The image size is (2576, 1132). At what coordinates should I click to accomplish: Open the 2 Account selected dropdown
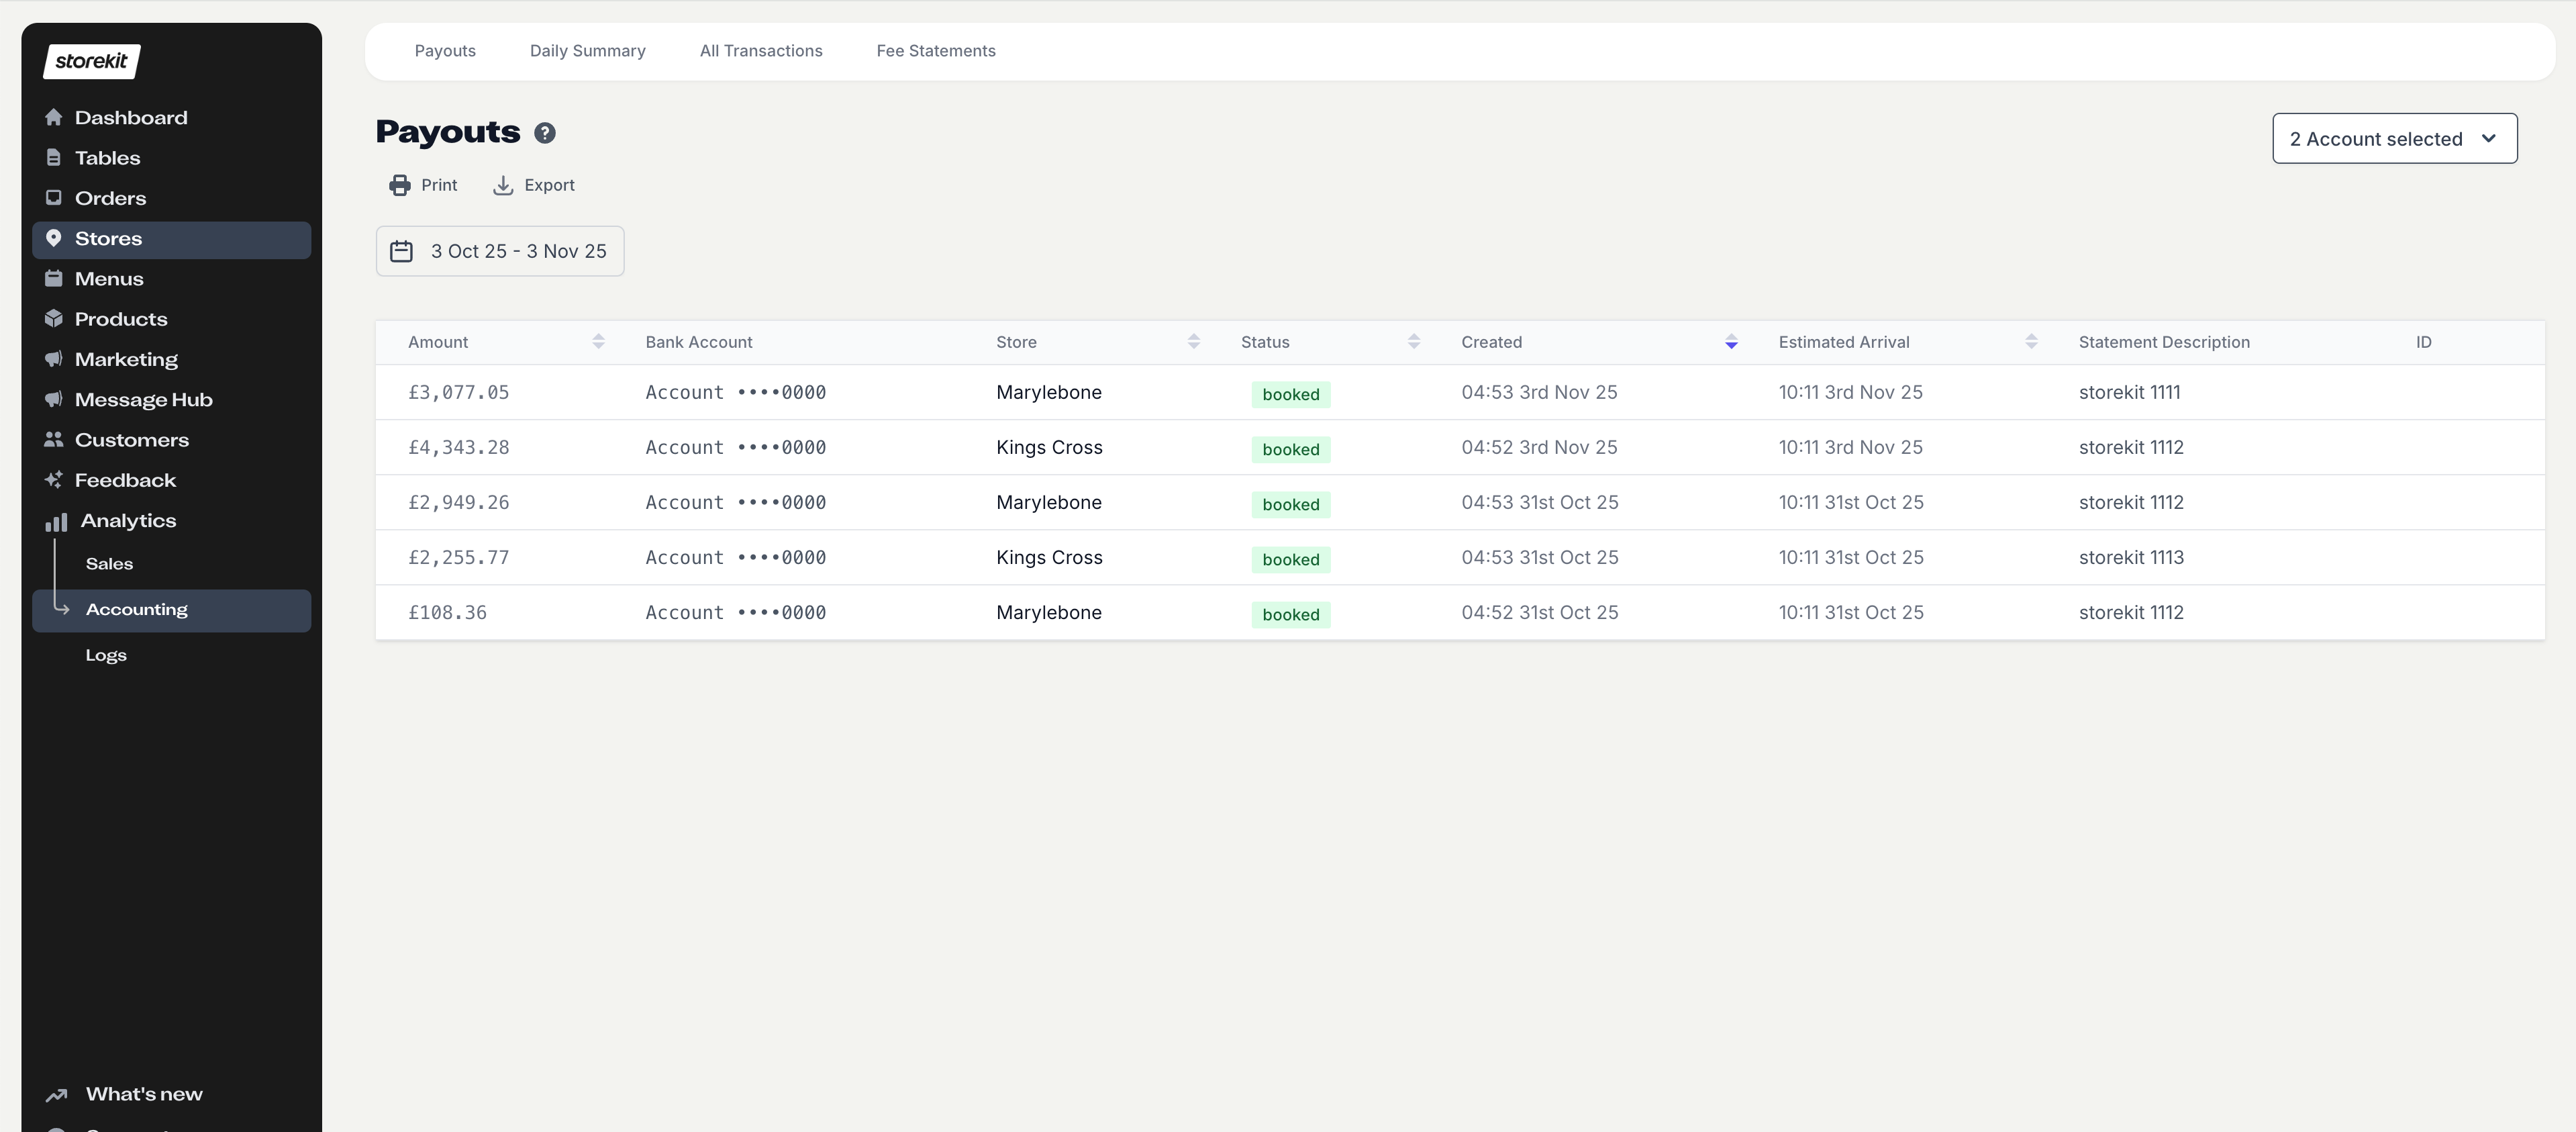tap(2394, 139)
